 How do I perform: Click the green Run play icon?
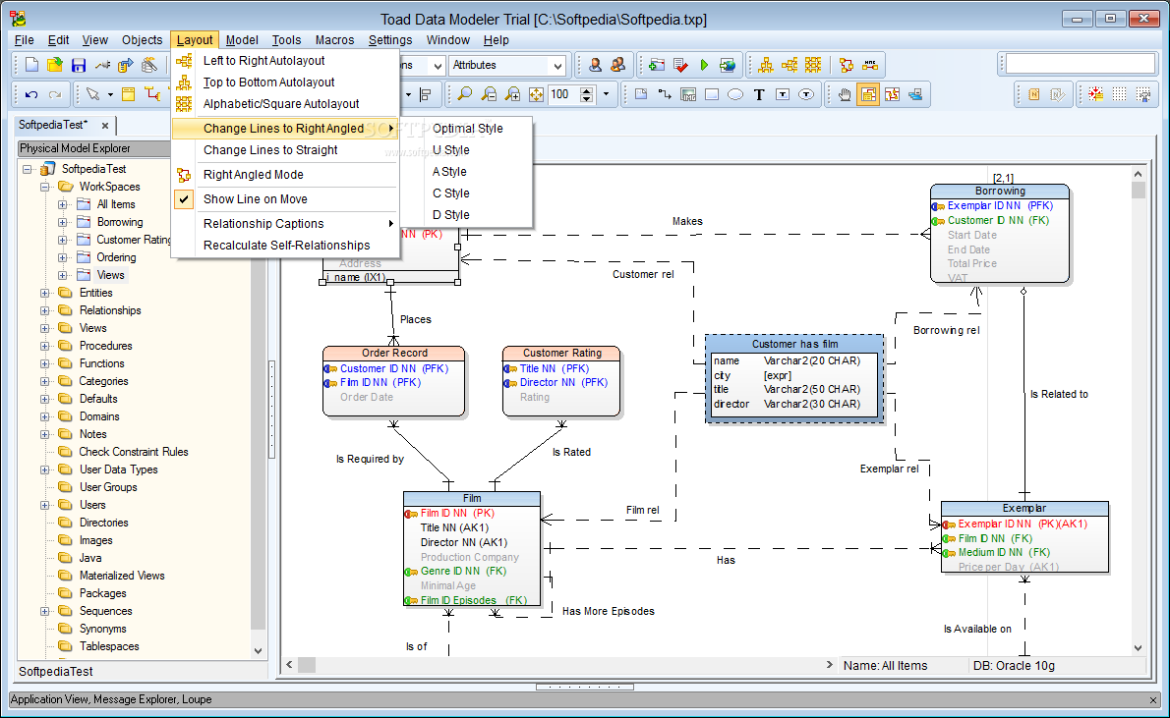[704, 65]
